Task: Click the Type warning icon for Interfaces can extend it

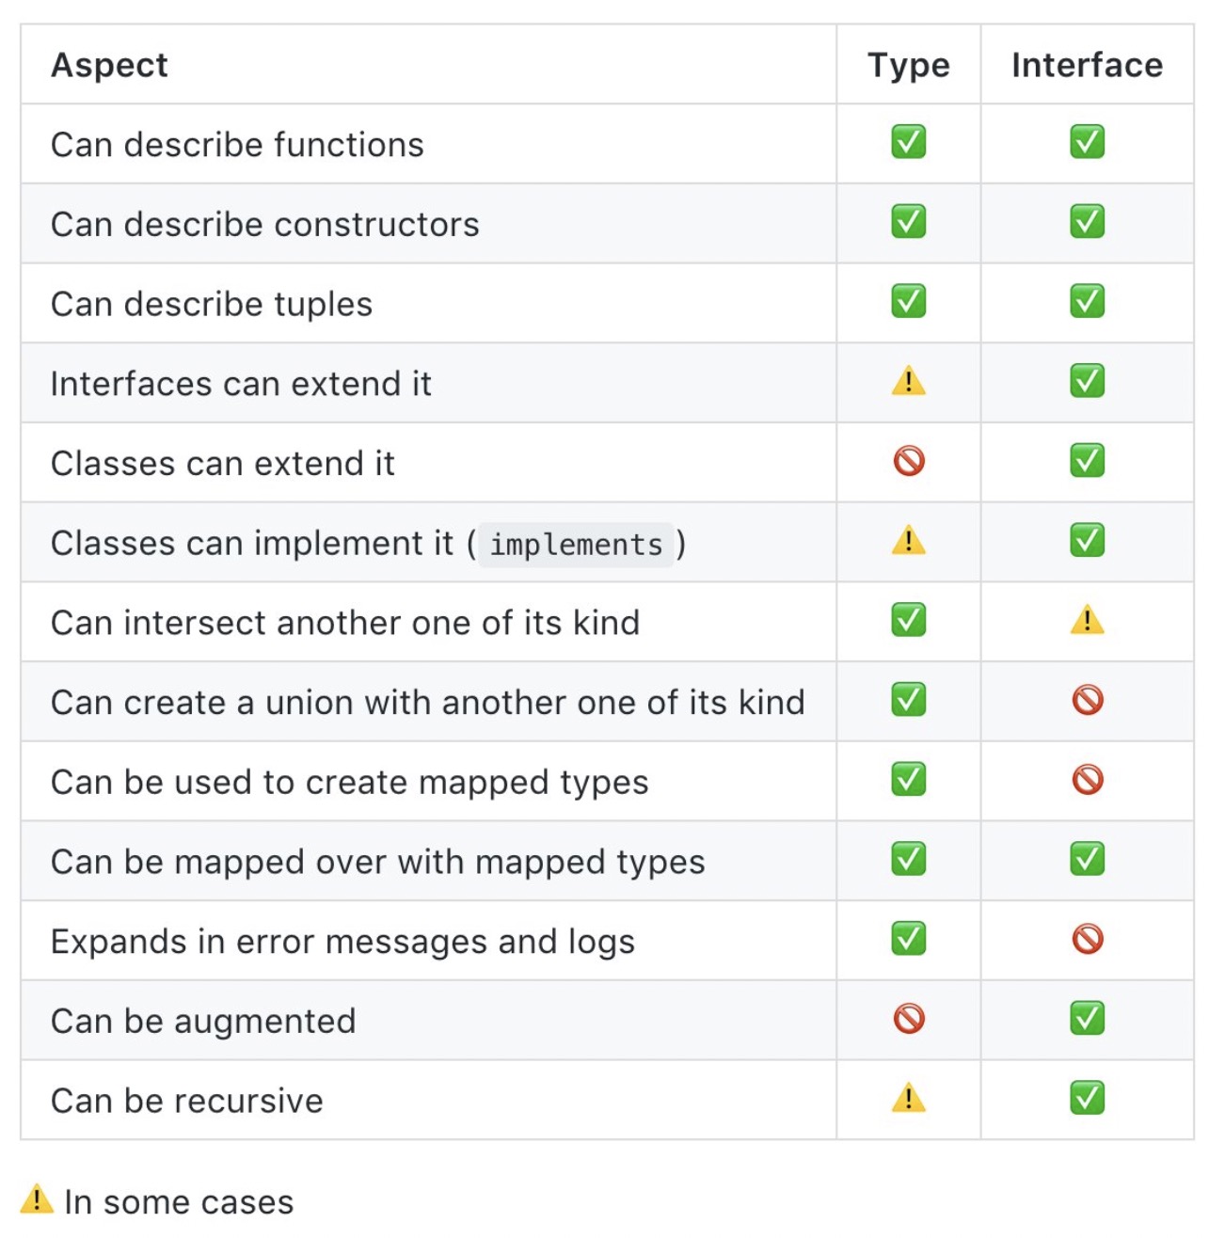Action: click(x=908, y=382)
